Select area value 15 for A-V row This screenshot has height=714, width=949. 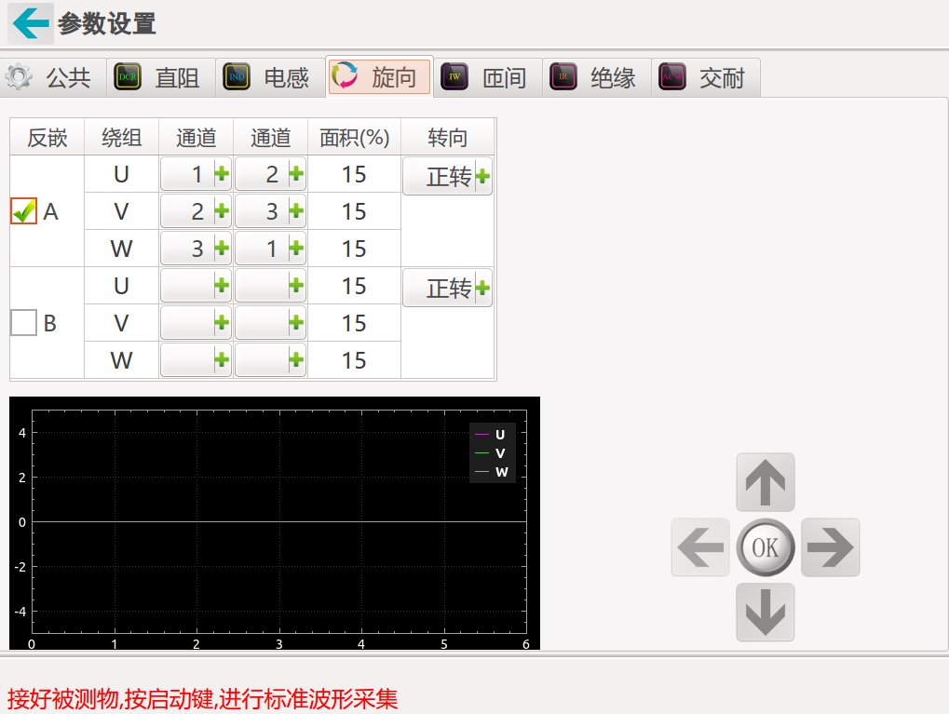tap(354, 211)
